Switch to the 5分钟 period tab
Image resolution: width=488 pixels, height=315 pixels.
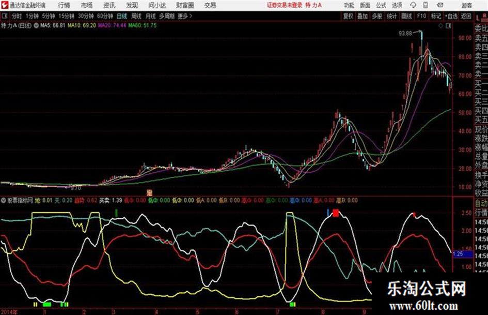[x=49, y=16]
